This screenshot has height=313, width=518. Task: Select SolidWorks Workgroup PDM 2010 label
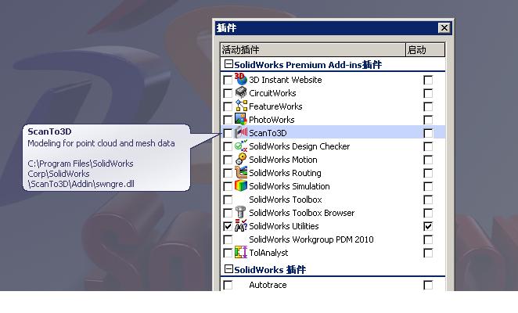tap(311, 239)
